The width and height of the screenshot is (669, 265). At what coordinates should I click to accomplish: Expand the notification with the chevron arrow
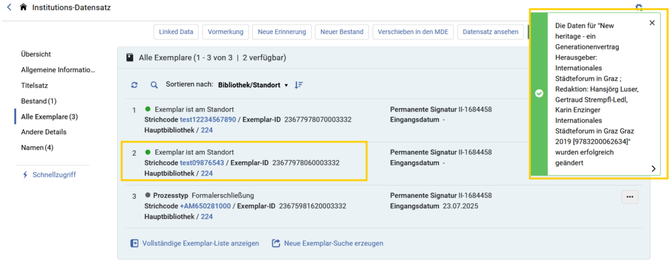[x=653, y=169]
